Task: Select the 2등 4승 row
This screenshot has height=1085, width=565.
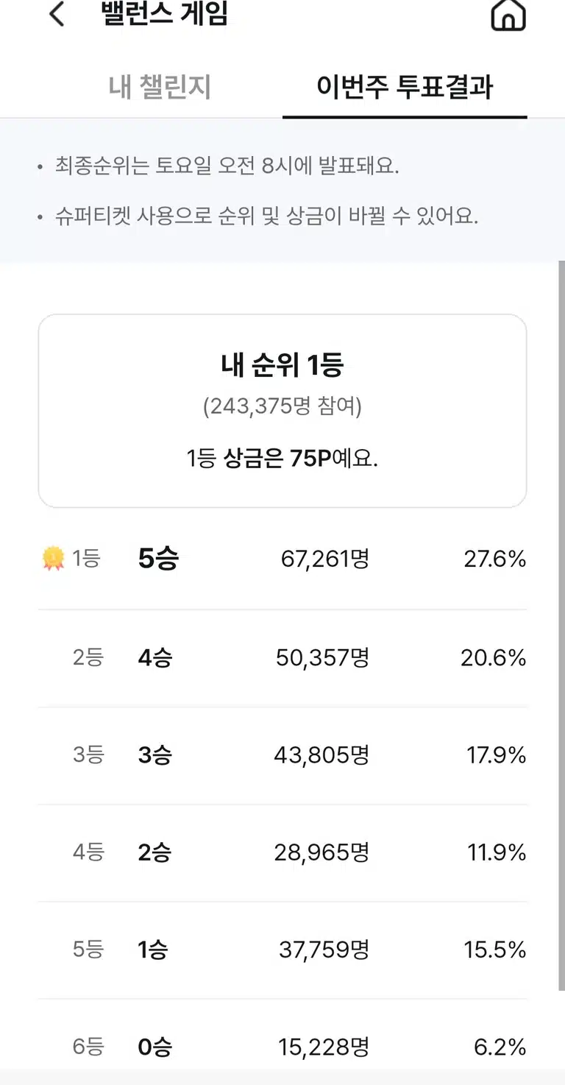Action: [x=282, y=657]
